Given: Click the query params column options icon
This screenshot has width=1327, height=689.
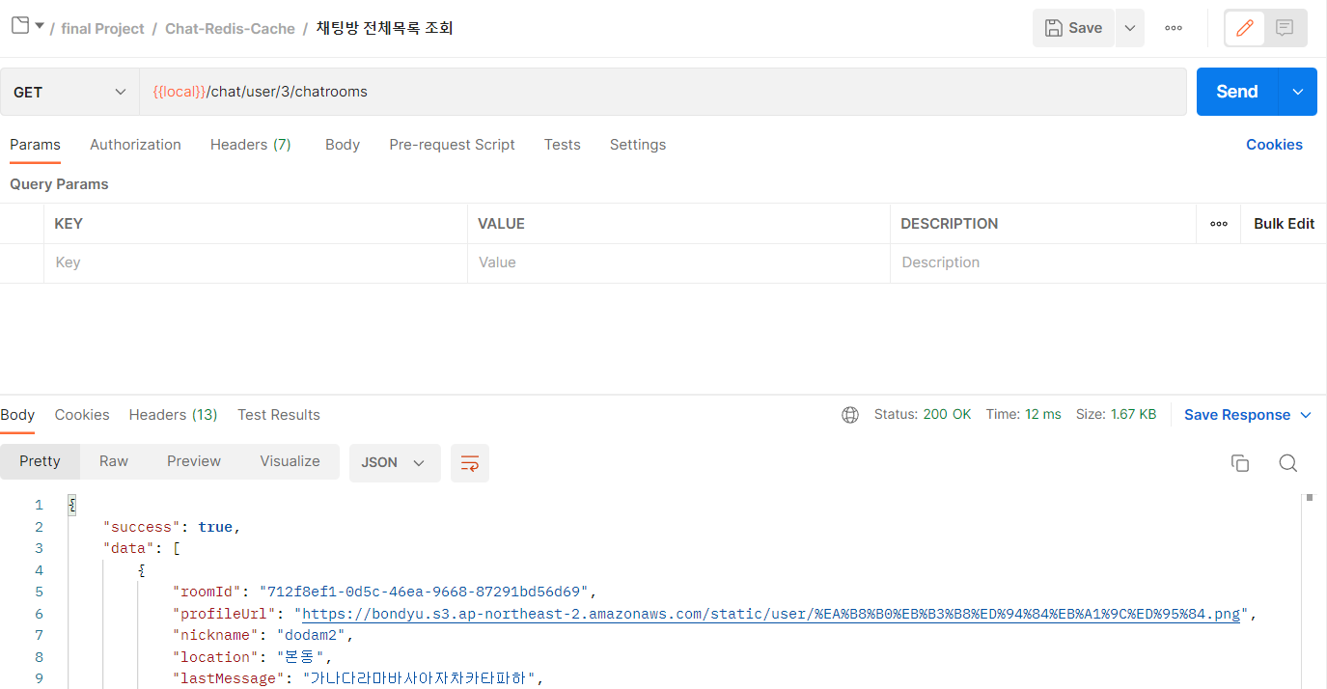Looking at the screenshot, I should (1219, 224).
